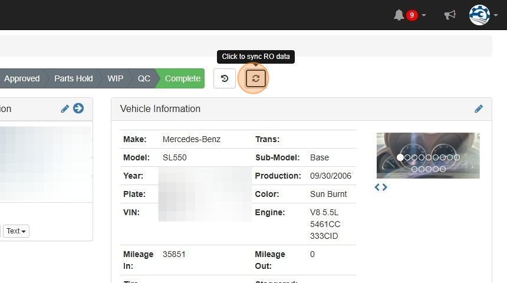507x283 pixels.
Task: Edit Vehicle Information with pencil icon
Action: click(479, 108)
